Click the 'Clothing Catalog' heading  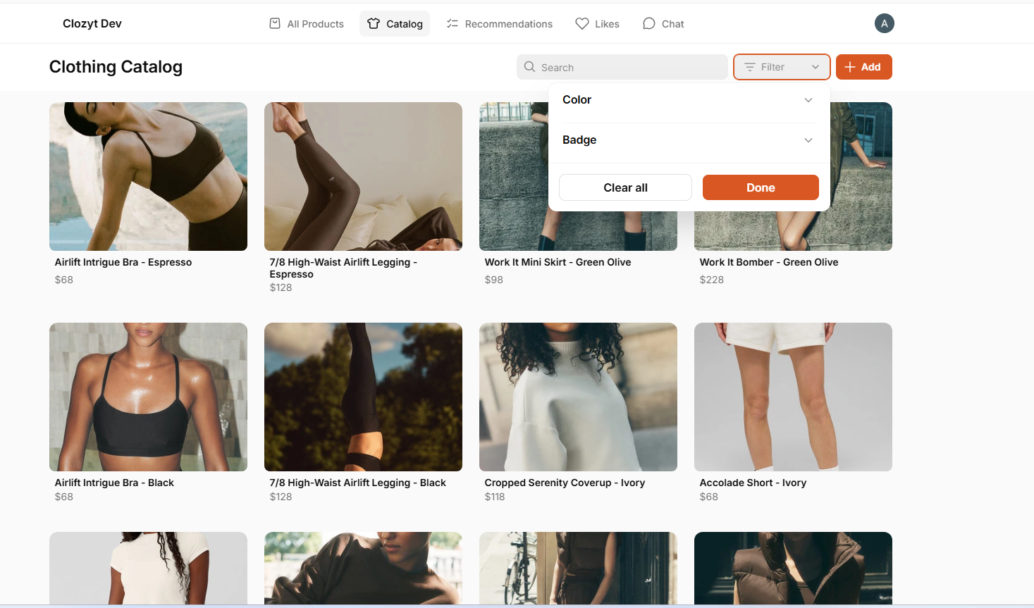pyautogui.click(x=116, y=67)
